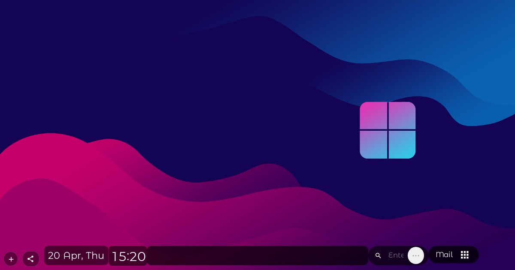Viewport: 515px width, 270px height.
Task: Open the three-dots more options button
Action: coord(416,255)
